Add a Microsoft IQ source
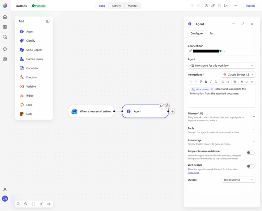Image resolution: width=262 pixels, height=211 pixels. 254,117
